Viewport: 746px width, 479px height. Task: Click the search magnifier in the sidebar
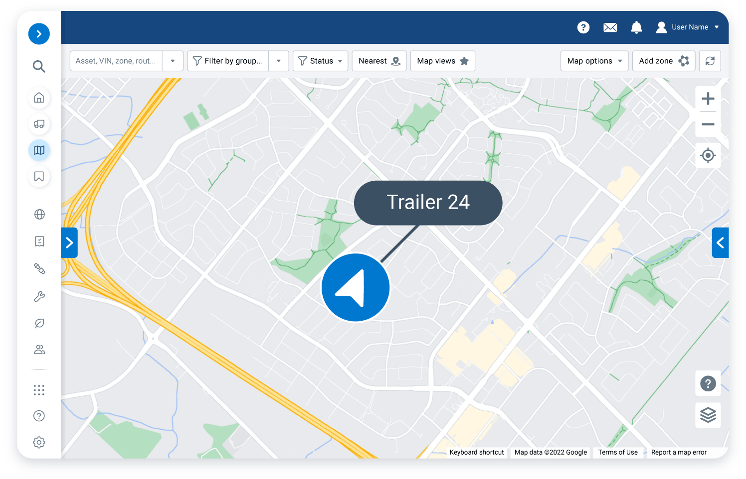coord(39,66)
